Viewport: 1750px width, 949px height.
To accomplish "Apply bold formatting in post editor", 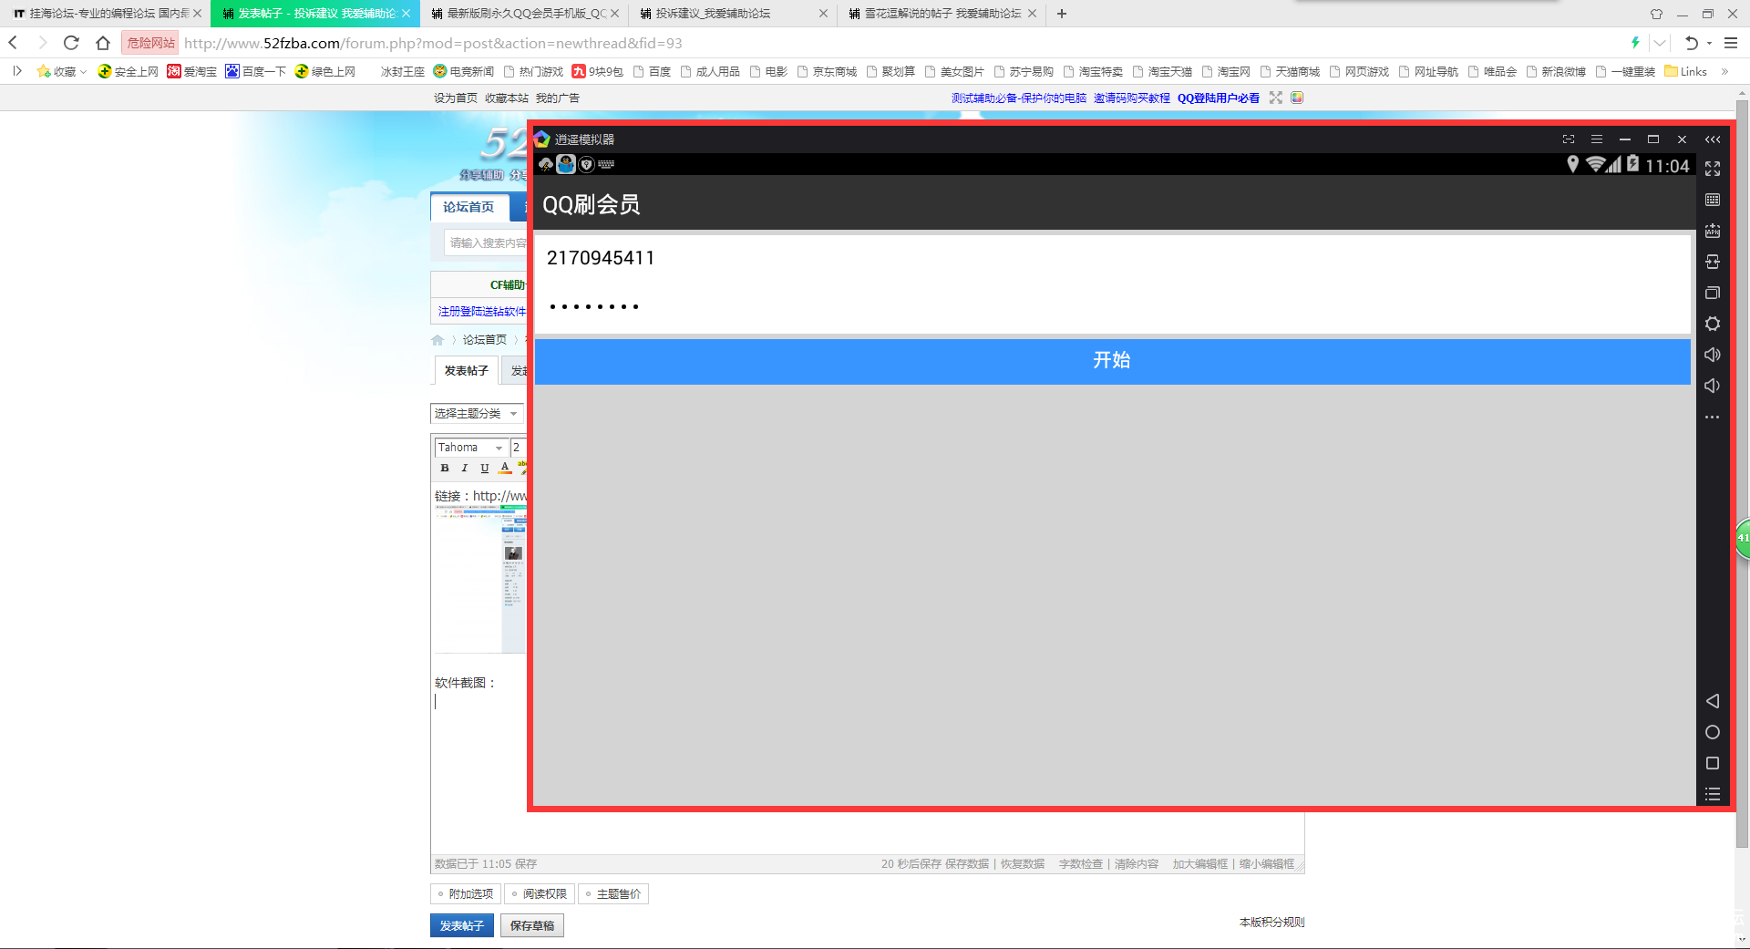I will coord(445,468).
